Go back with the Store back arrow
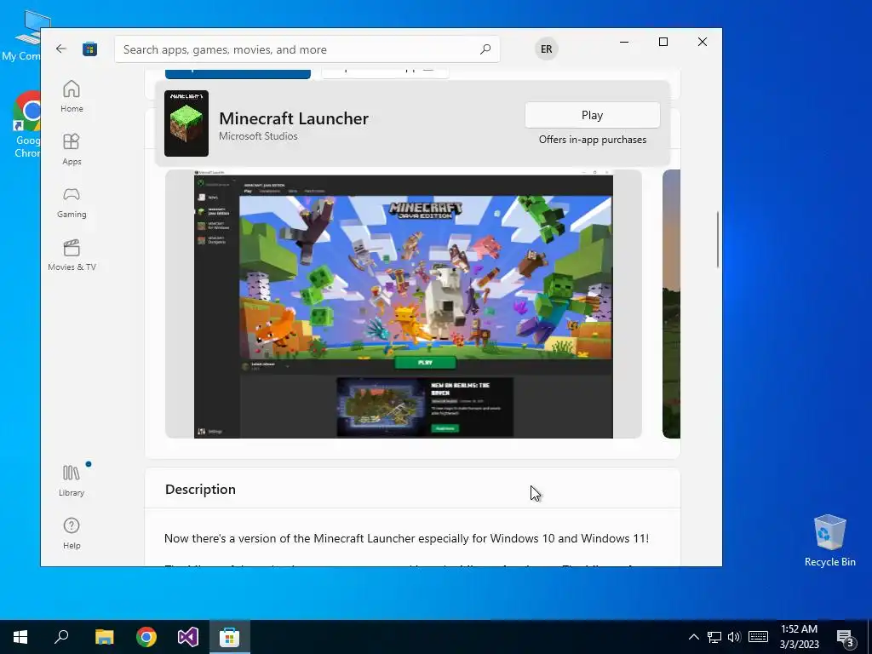 click(x=60, y=49)
